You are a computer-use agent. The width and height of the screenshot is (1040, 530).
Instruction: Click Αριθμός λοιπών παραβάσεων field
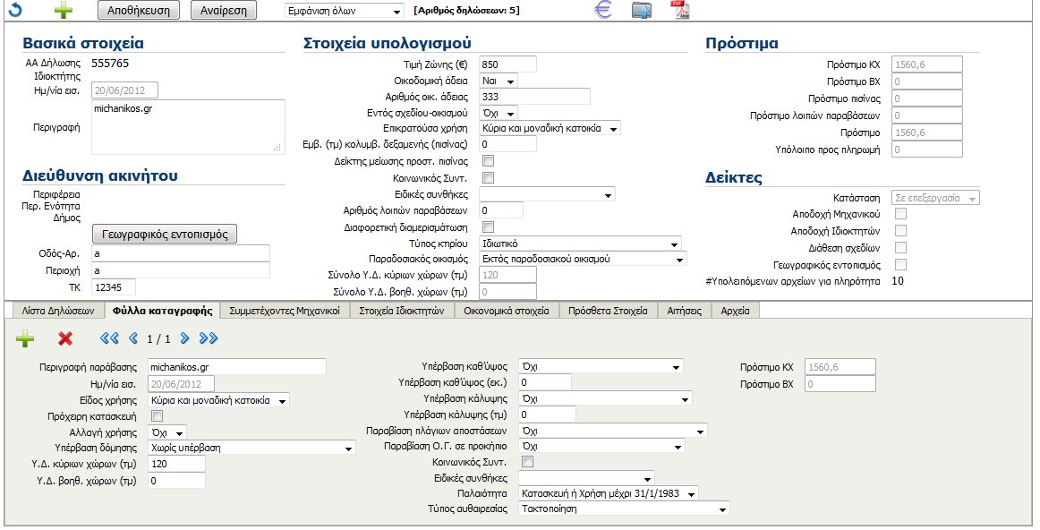[x=501, y=210]
